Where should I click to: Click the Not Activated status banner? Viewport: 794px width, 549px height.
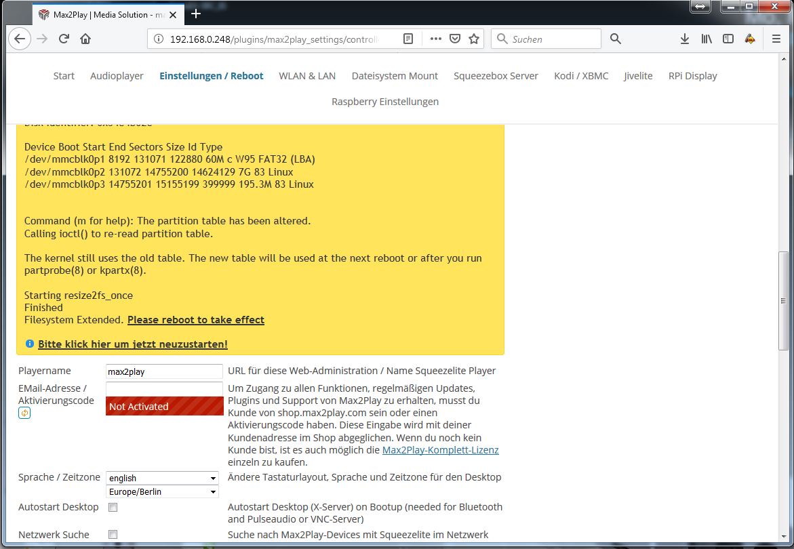click(x=165, y=406)
